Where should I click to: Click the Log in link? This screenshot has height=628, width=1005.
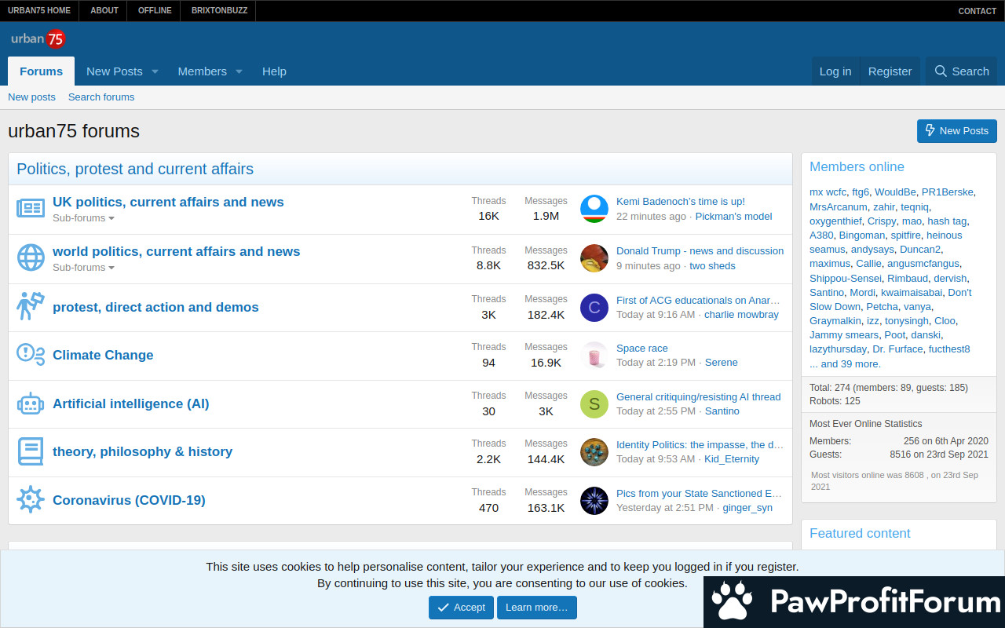point(835,71)
